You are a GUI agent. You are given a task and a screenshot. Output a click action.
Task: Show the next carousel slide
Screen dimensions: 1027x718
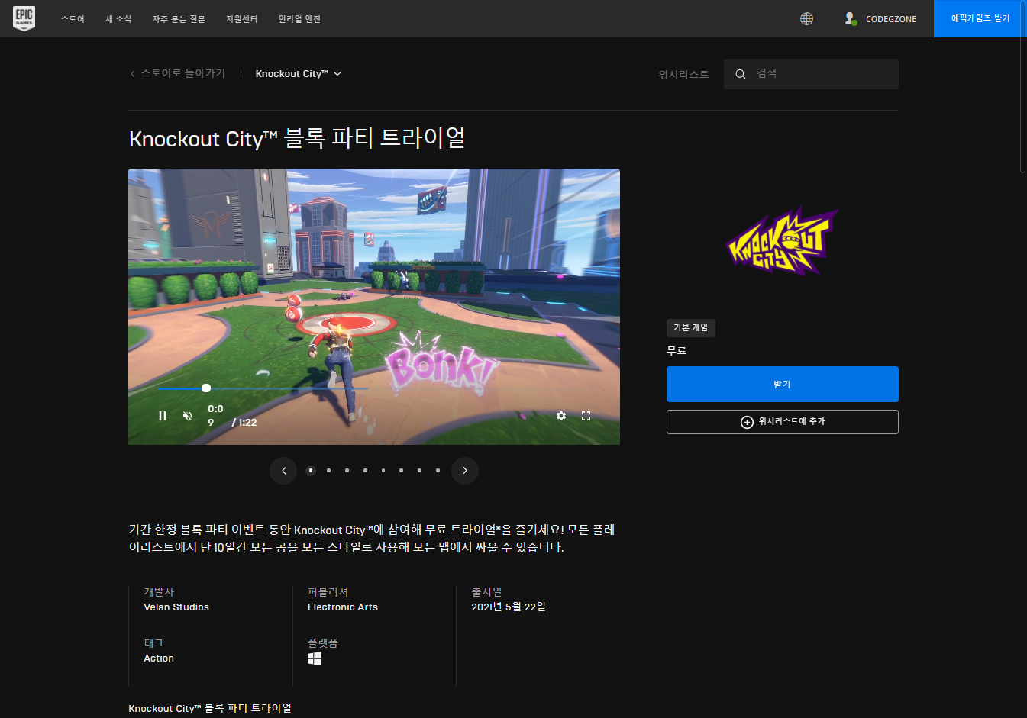point(465,471)
